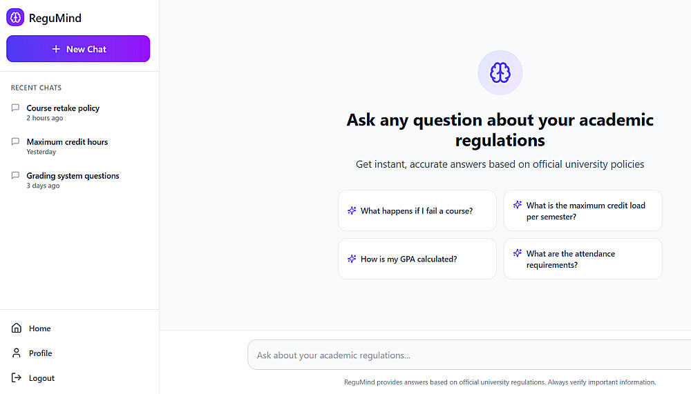Open the Maximum credit hours chat
This screenshot has height=394, width=691.
pos(67,142)
